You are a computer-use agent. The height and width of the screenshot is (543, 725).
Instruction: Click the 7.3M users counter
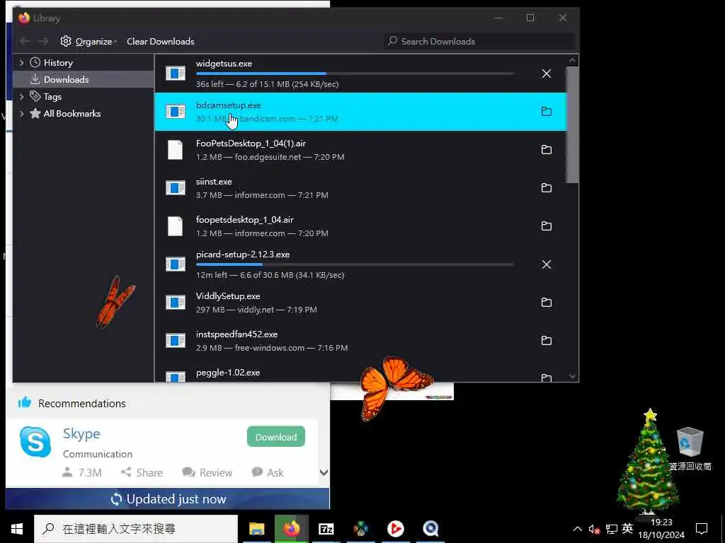[82, 472]
